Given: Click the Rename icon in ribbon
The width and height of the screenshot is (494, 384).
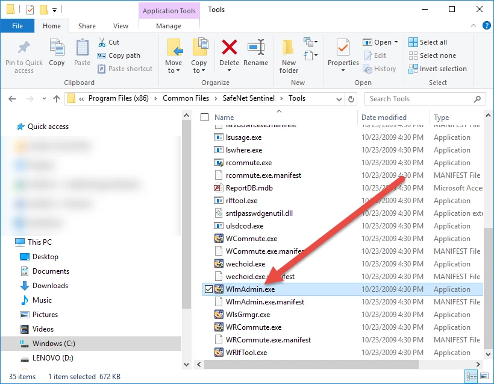Looking at the screenshot, I should tap(256, 48).
